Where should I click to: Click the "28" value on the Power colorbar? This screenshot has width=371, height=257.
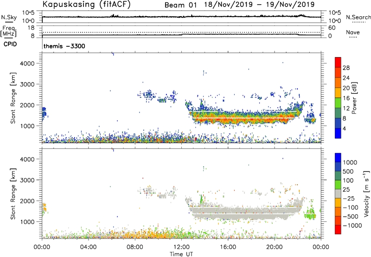click(346, 68)
